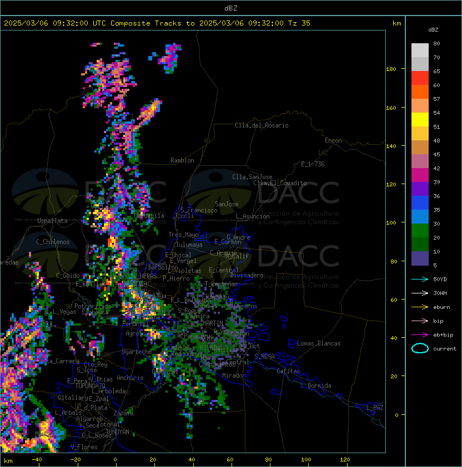
Task: Select the gold swatch between 51 and 48
Action: click(x=420, y=134)
